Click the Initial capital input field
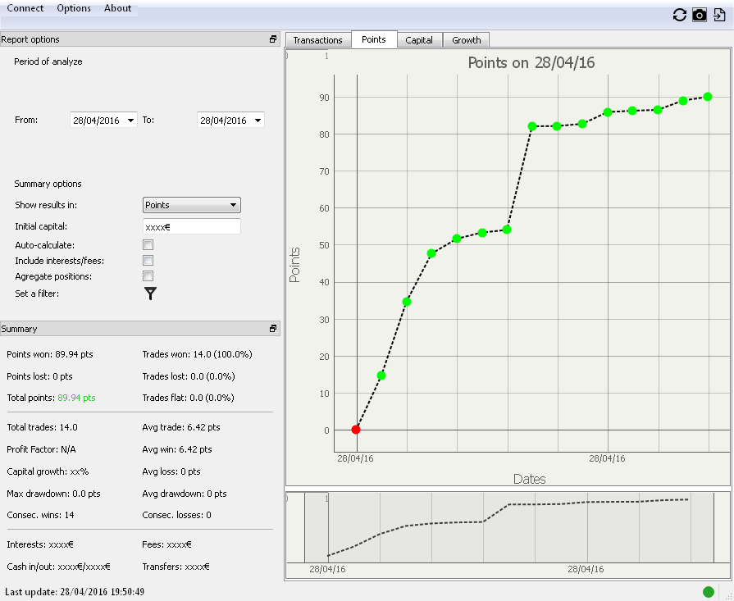The image size is (734, 601). coord(192,226)
